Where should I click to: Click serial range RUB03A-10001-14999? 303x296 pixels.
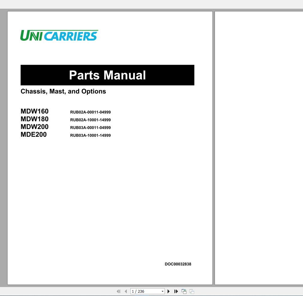tap(91, 135)
